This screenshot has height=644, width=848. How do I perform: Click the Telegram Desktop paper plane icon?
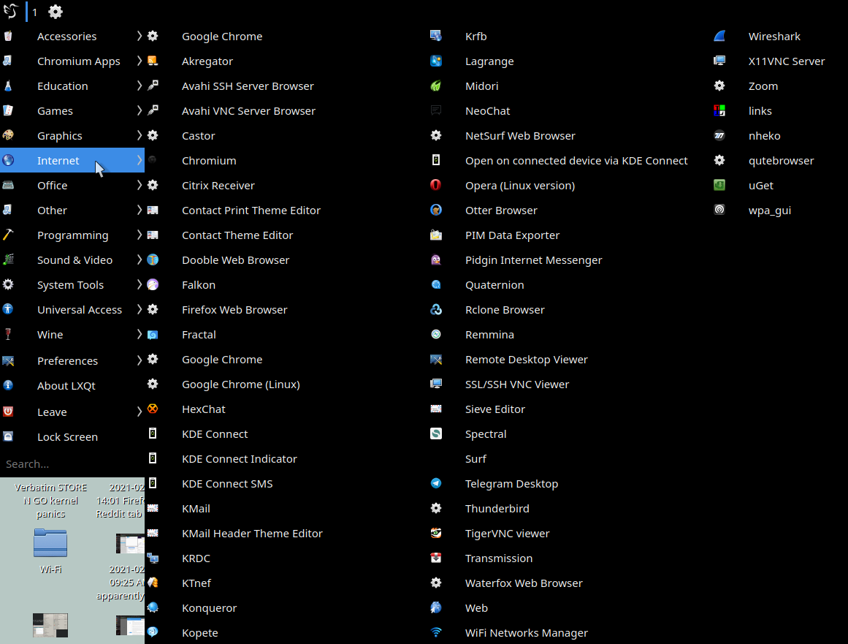click(436, 484)
